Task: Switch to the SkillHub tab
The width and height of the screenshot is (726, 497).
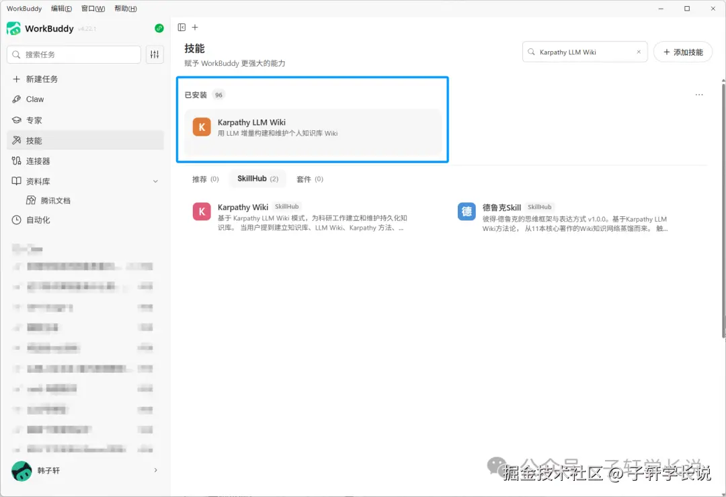Action: click(x=258, y=179)
